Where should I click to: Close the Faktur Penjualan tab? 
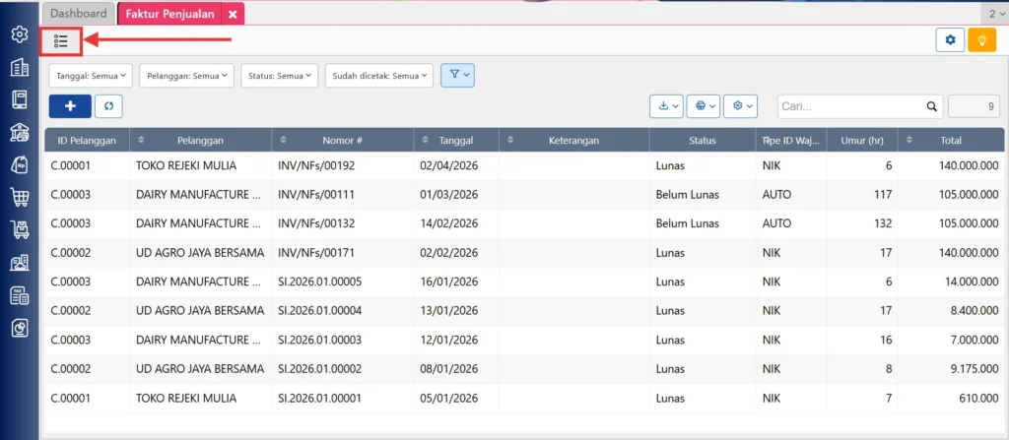click(x=233, y=14)
